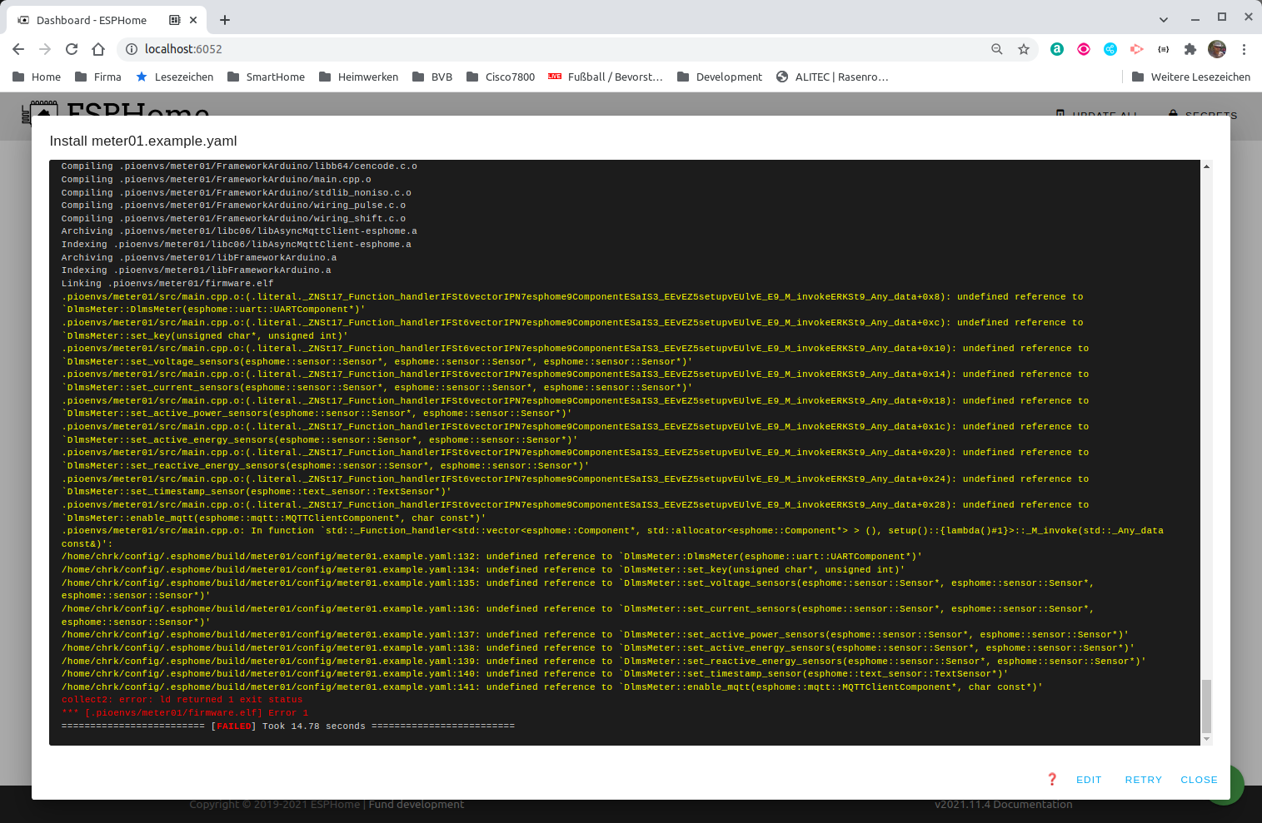This screenshot has height=823, width=1262.
Task: Open the curly braces extension icon
Action: pyautogui.click(x=1164, y=49)
